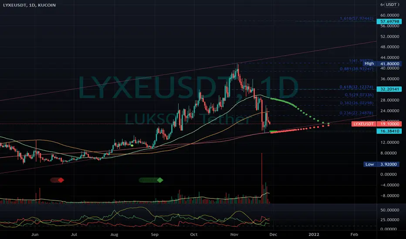This screenshot has height=239, width=406.
Task: Open the USDT currency selector
Action: (x=391, y=5)
